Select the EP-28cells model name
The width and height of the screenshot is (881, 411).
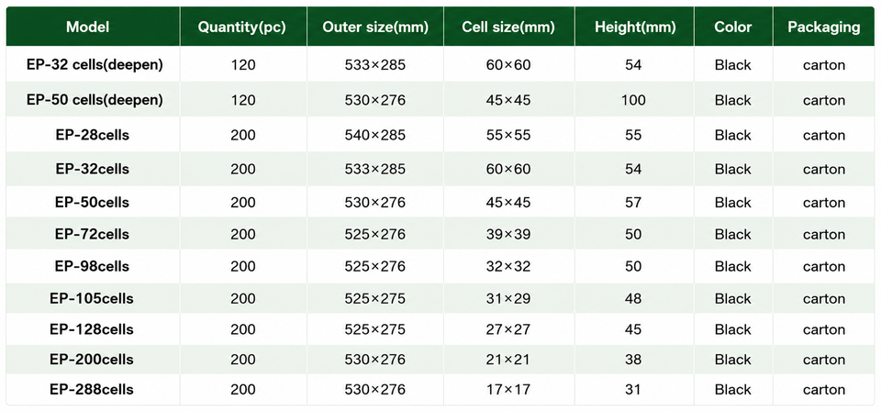pos(92,135)
